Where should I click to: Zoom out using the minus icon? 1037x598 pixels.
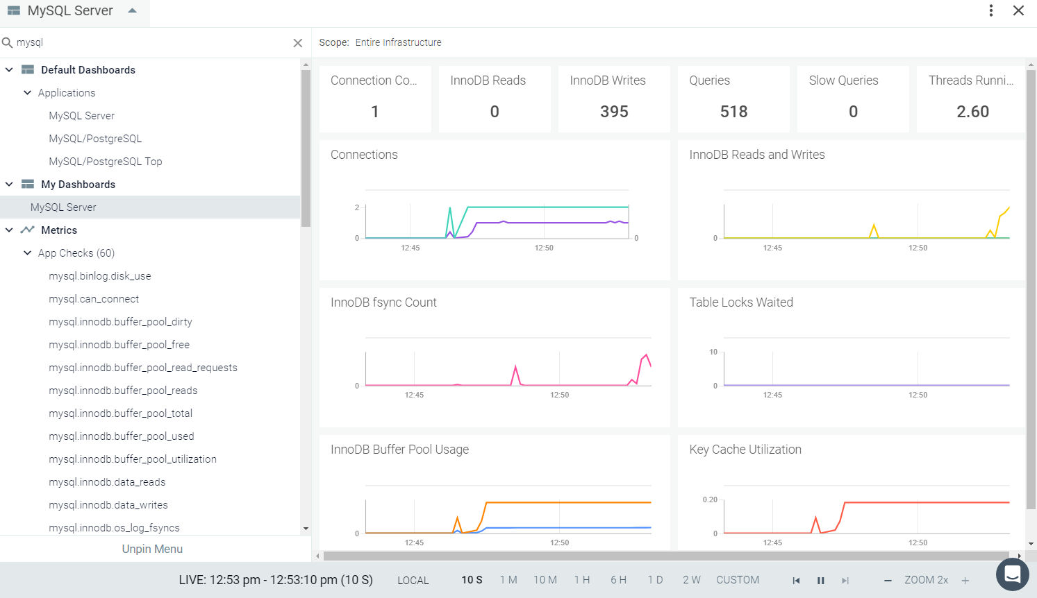tap(888, 581)
